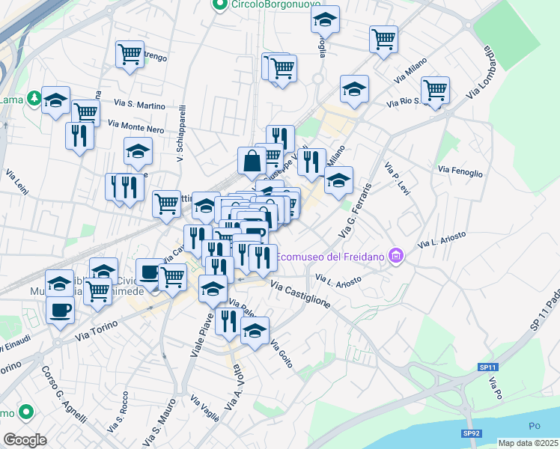The image size is (560, 449).
Task: Select the shopping bag store marker
Action: coord(252,159)
